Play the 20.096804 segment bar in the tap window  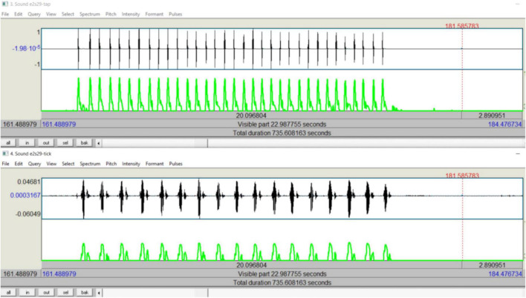251,116
